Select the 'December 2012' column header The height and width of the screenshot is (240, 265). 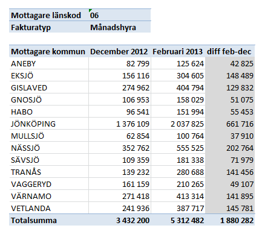point(119,52)
